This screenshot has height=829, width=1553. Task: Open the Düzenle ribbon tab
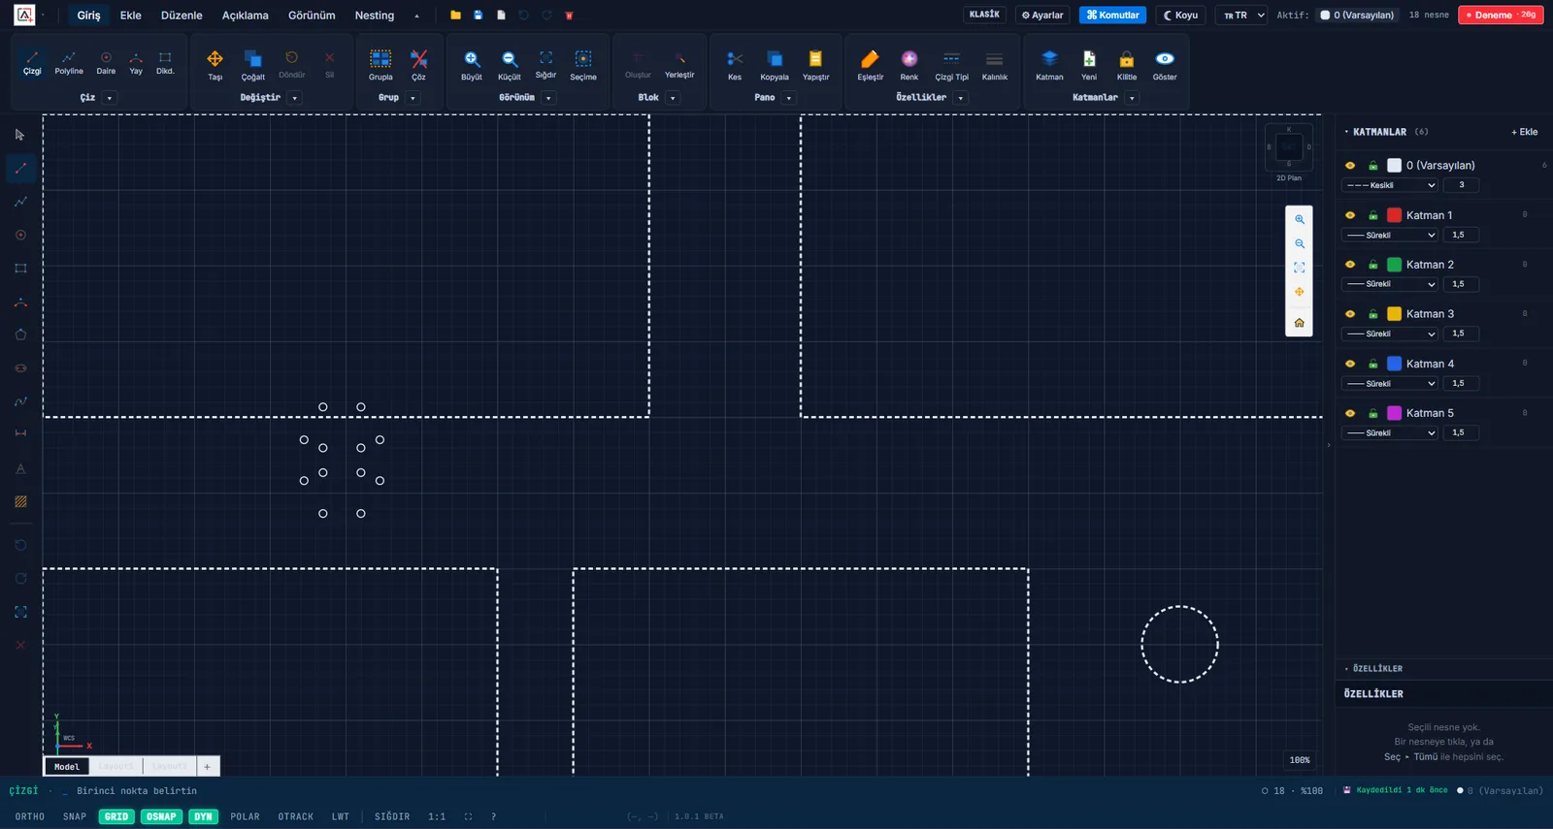coord(182,16)
